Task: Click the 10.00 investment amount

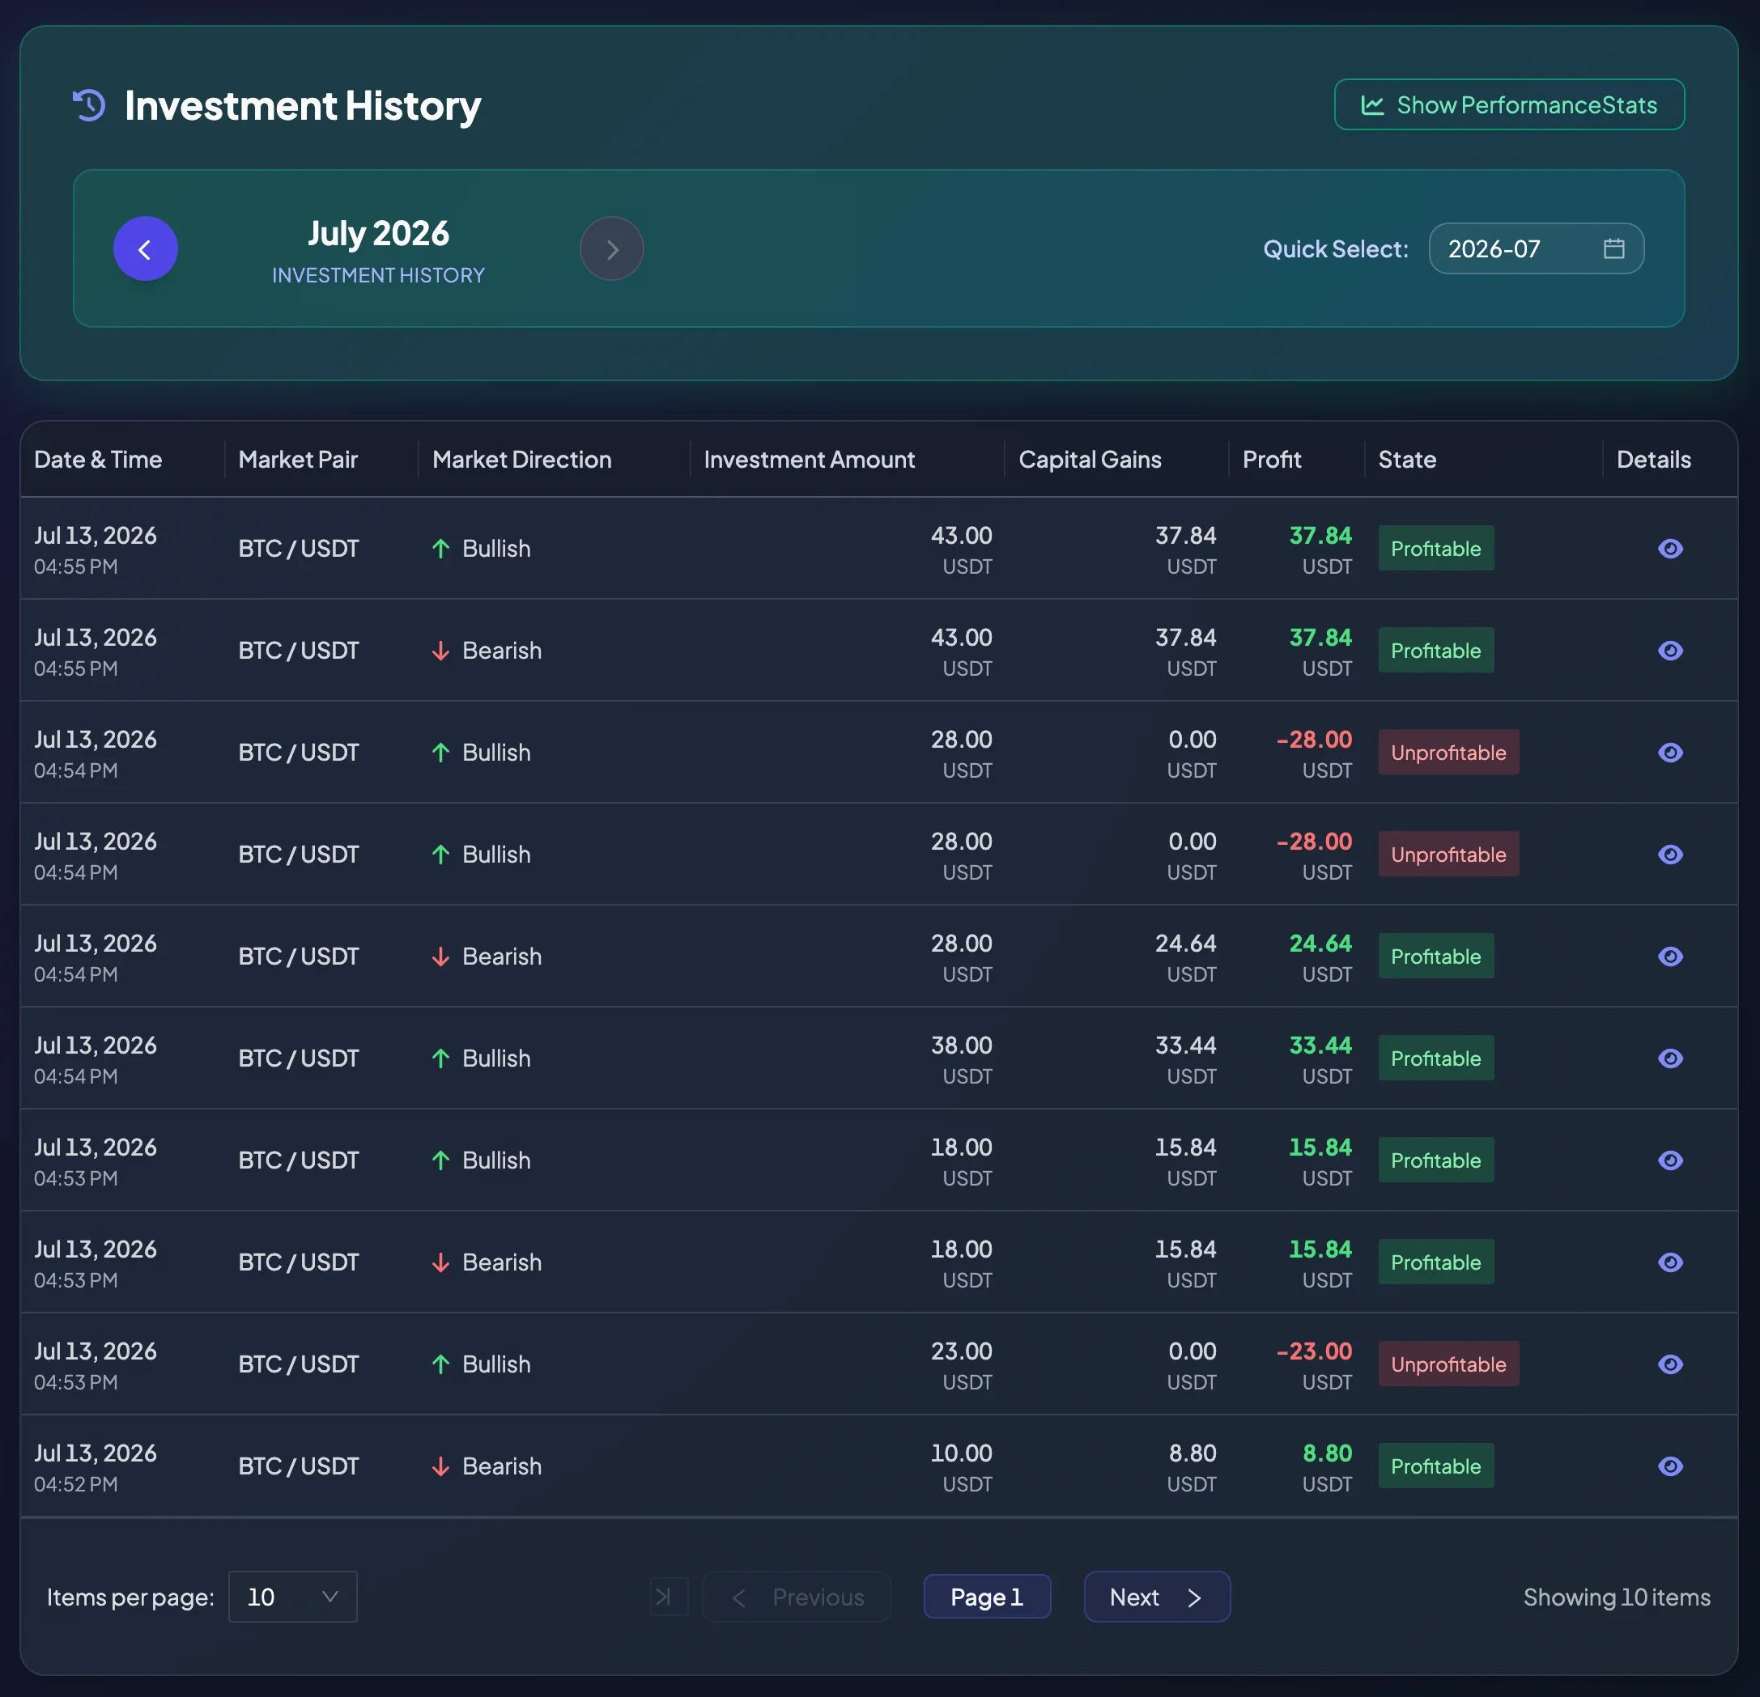Action: (961, 1453)
